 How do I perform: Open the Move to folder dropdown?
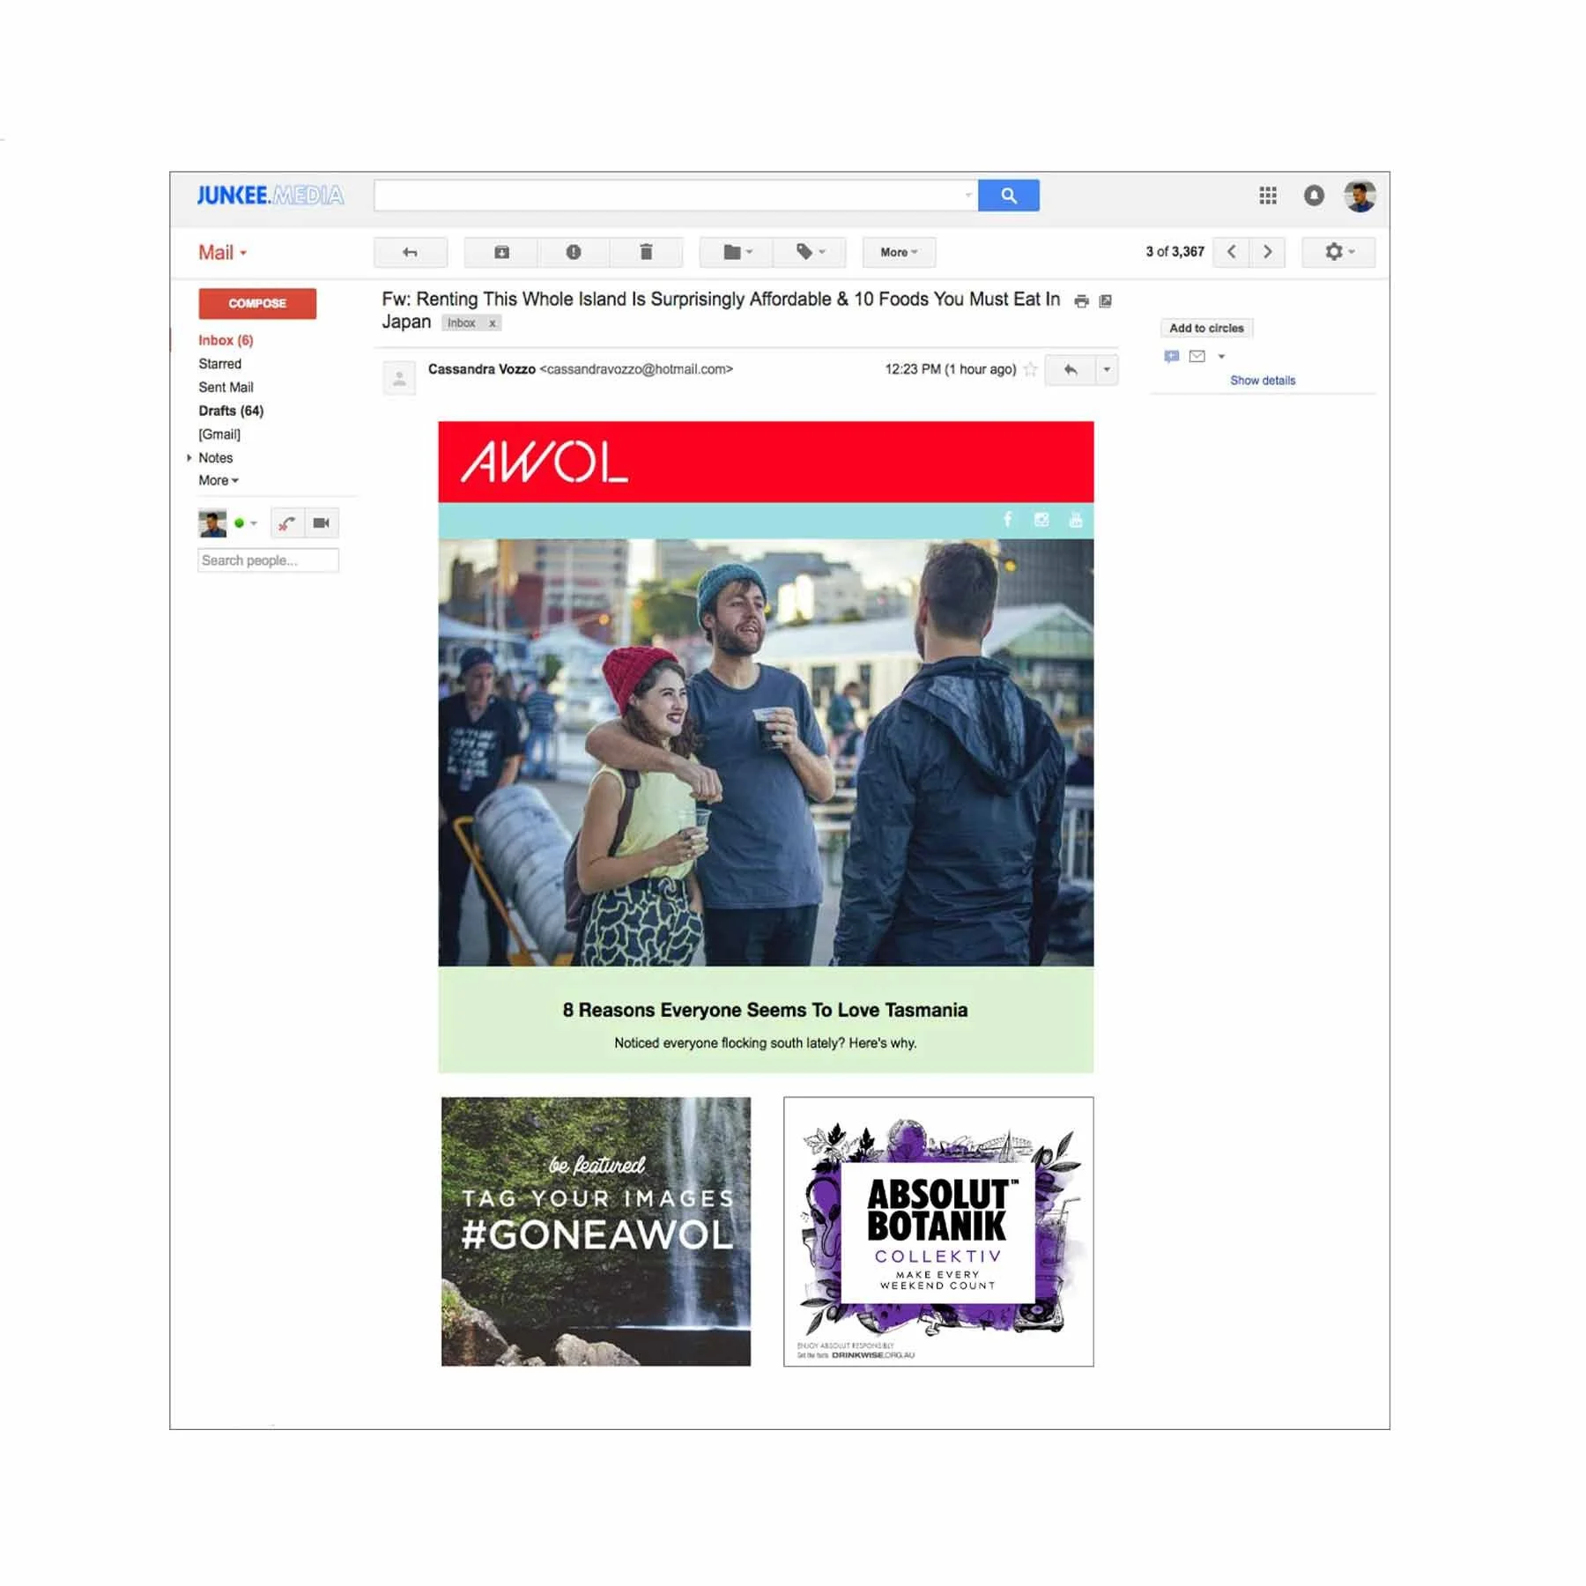tap(737, 252)
